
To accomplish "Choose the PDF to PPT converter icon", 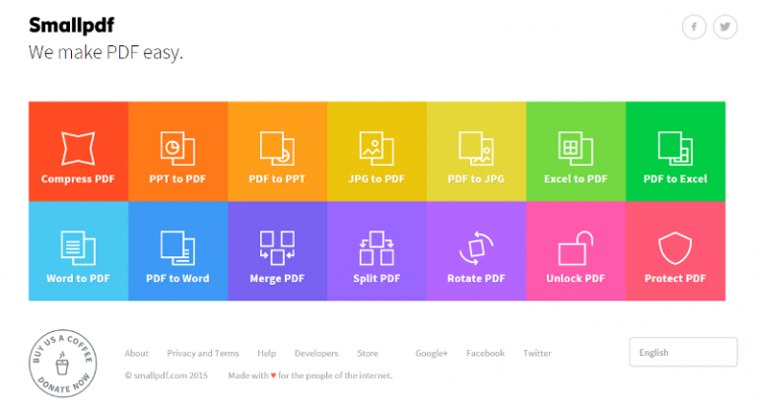I will 277,148.
